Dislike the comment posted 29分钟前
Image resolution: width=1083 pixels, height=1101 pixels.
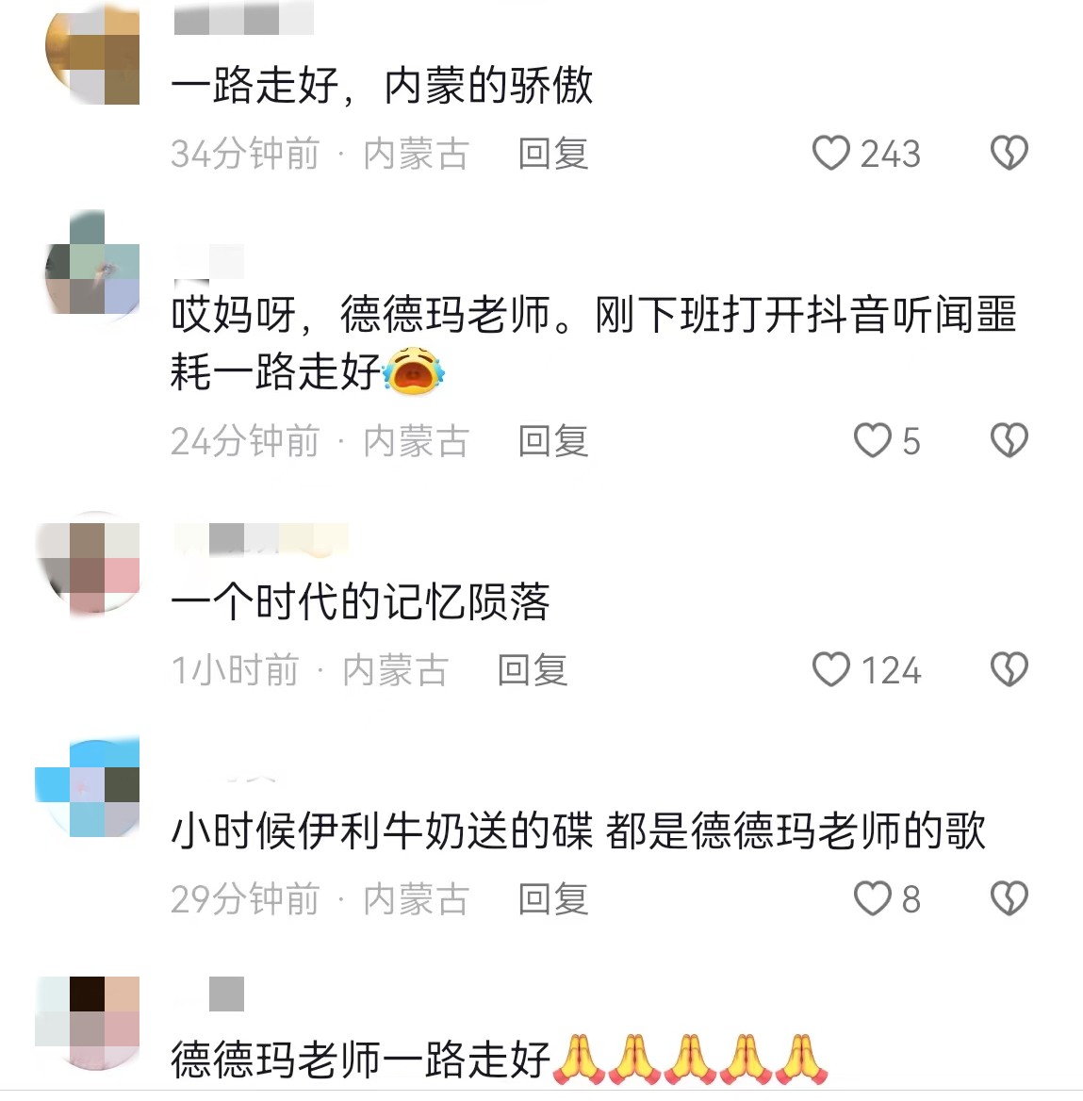(1009, 898)
